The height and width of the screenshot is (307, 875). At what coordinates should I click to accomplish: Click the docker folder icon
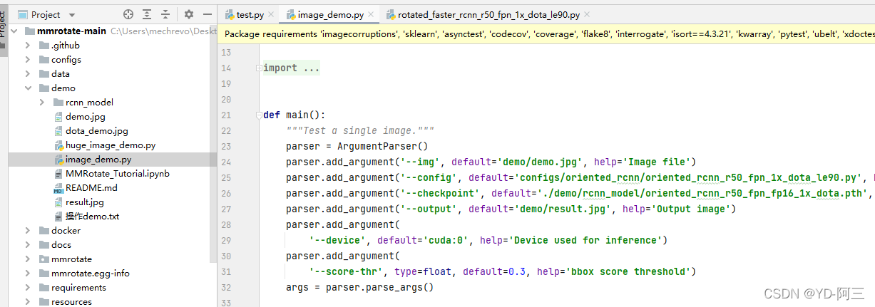coord(44,231)
